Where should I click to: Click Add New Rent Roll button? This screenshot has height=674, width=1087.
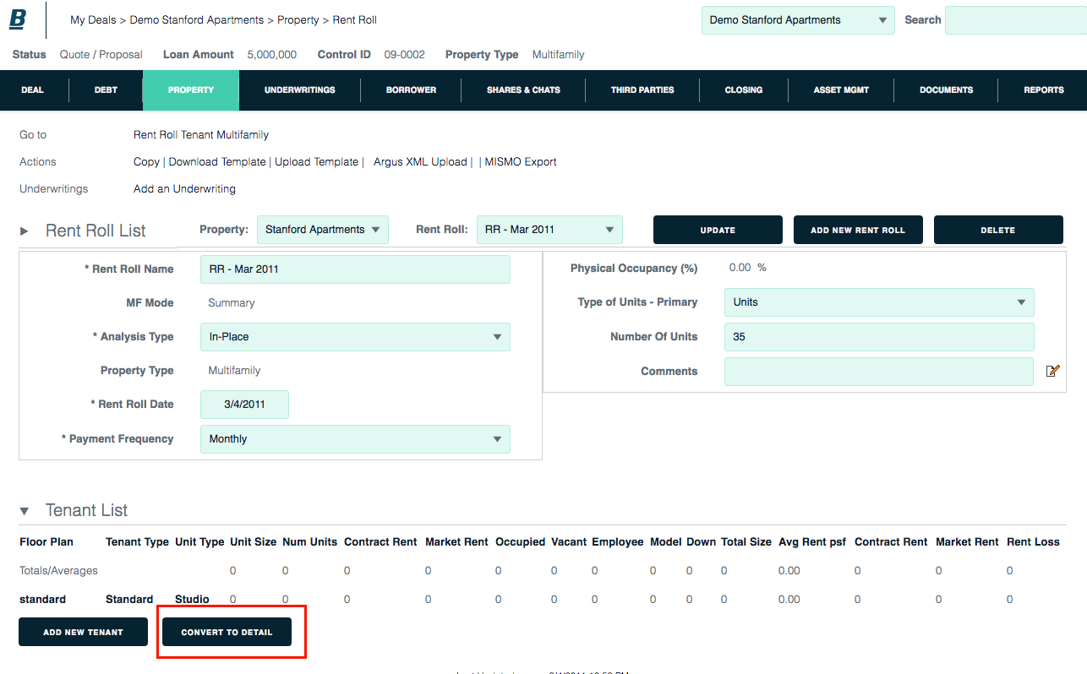coord(858,230)
